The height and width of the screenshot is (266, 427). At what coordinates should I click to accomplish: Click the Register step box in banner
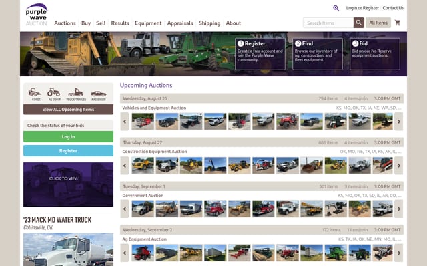pyautogui.click(x=260, y=54)
